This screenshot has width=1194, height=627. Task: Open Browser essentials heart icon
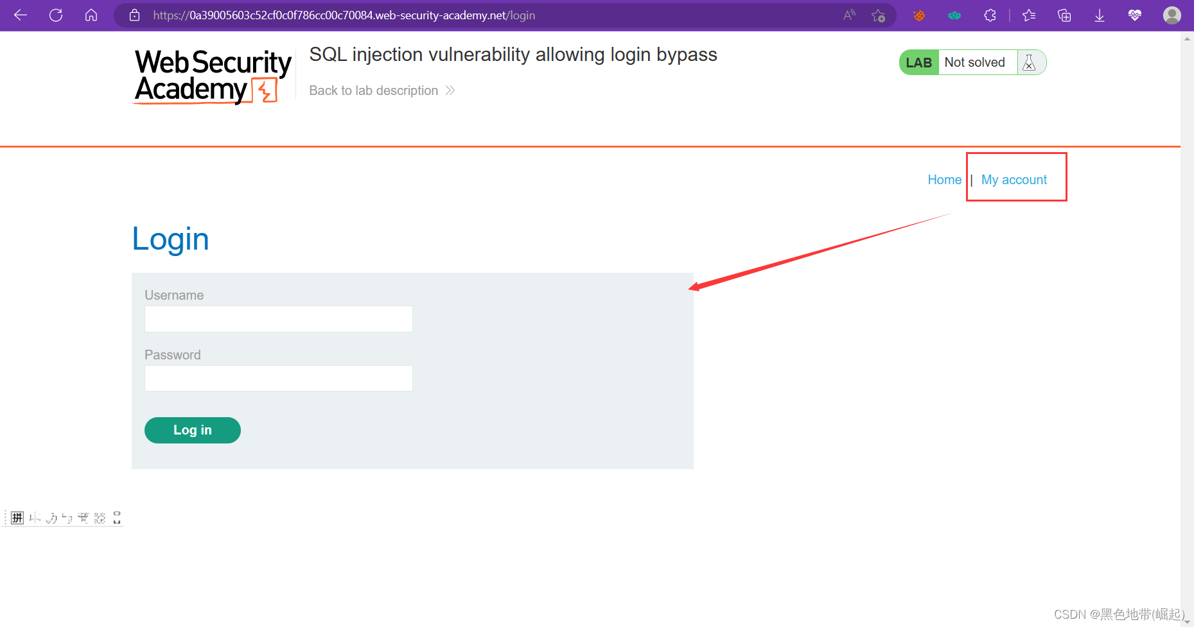pos(1135,15)
